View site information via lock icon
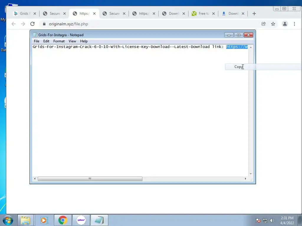 pyautogui.click(x=44, y=24)
